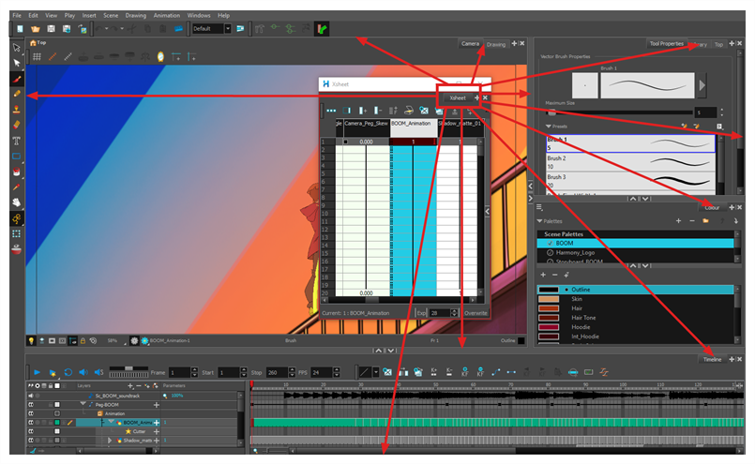Select the Pencil tool
The height and width of the screenshot is (464, 755).
tap(18, 94)
